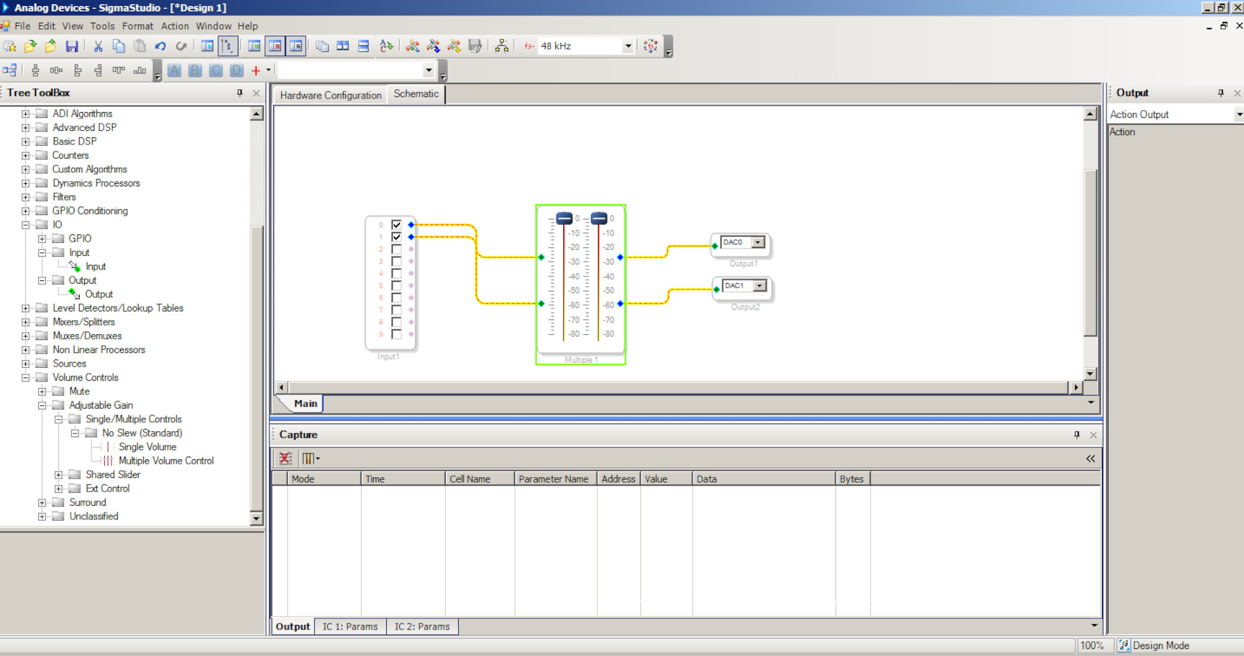This screenshot has height=656, width=1244.
Task: Click the distribute horizontally icon
Action: point(56,71)
